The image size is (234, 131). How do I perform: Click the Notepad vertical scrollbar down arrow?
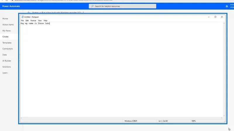(x=224, y=115)
